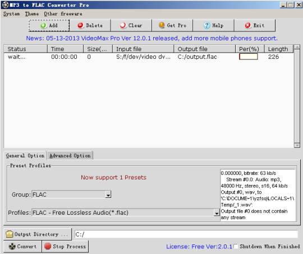Click the Output Directory folder button
Image resolution: width=303 pixels, height=254 pixels.
[x=38, y=234]
